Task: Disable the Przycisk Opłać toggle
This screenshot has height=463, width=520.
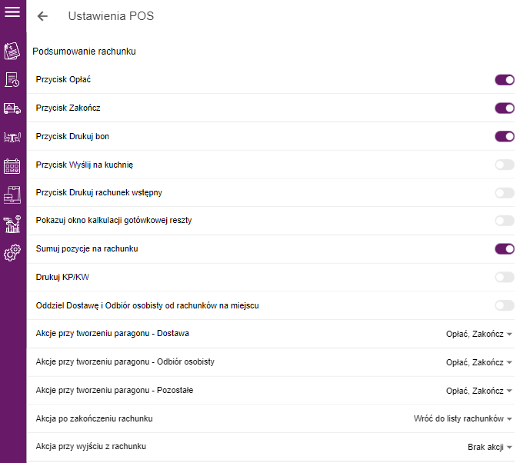Action: click(x=505, y=80)
